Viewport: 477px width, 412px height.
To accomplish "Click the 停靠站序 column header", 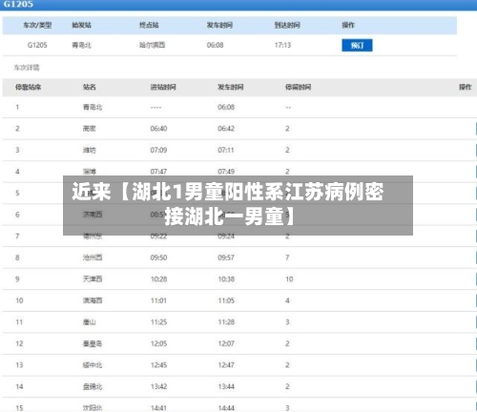I will point(29,87).
